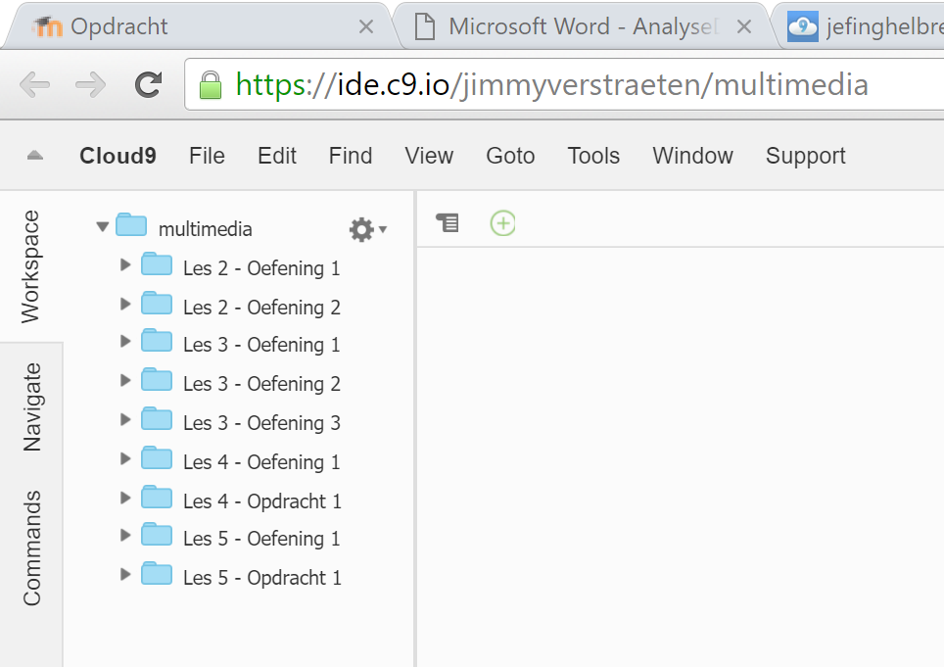
Task: Click the tab list icon in pane
Action: coord(448,223)
